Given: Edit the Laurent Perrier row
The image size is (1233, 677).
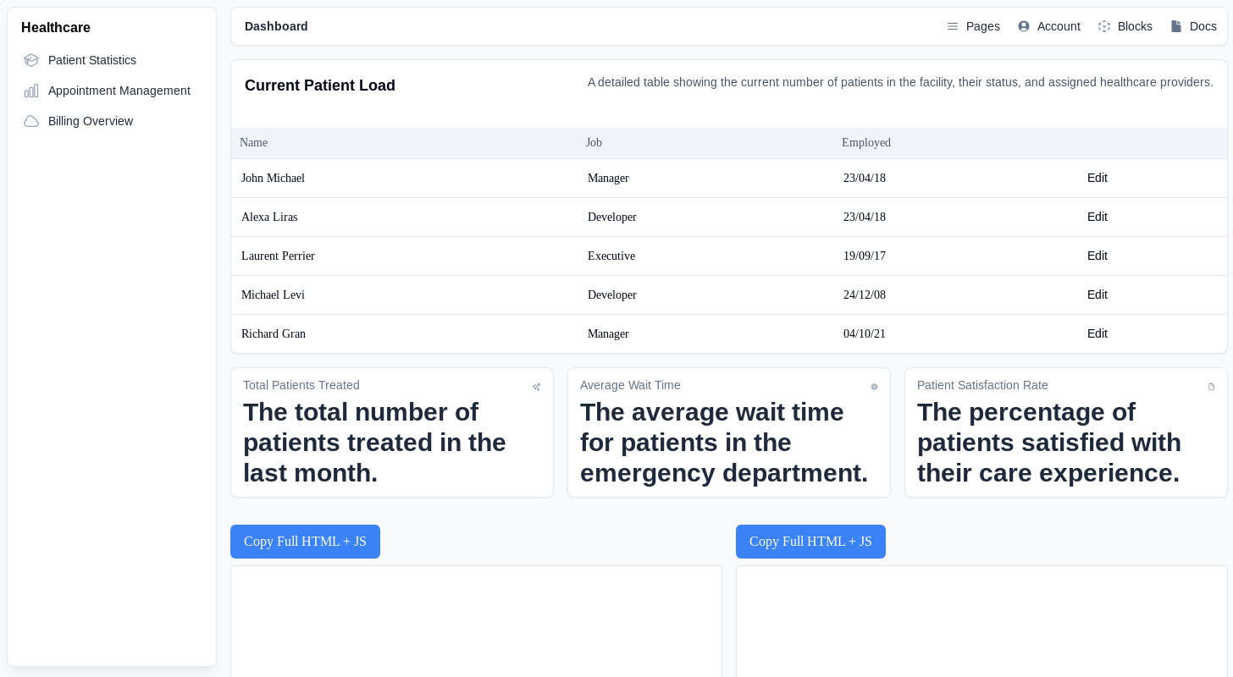Looking at the screenshot, I should click(x=1097, y=256).
